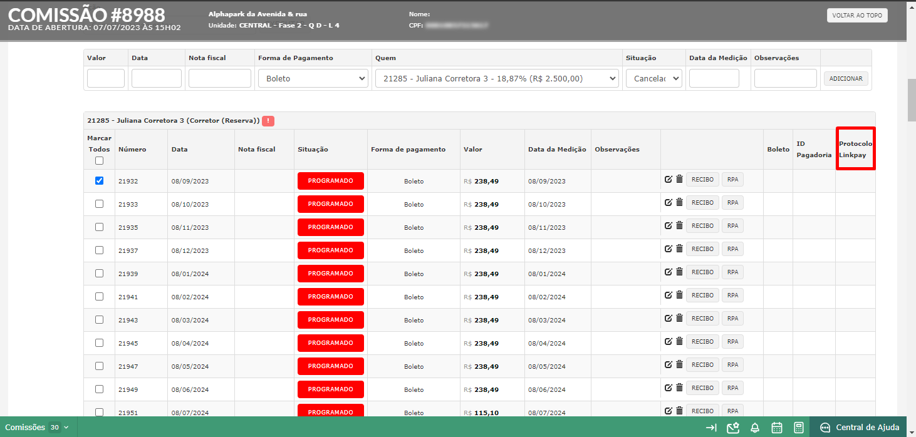Focus the Data input field in the add row
Image resolution: width=916 pixels, height=437 pixels.
(157, 78)
